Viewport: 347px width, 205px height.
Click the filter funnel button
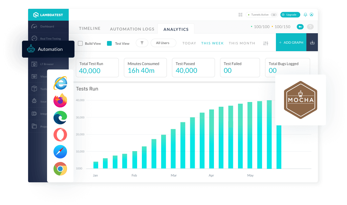click(x=142, y=43)
